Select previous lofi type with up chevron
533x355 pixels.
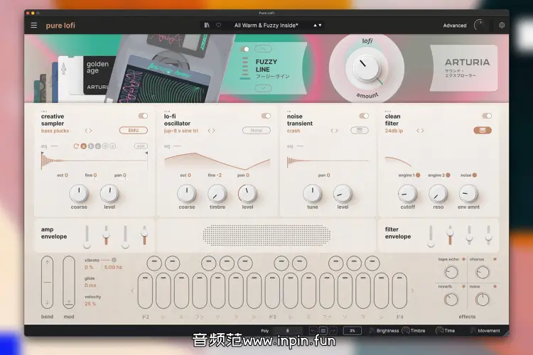(263, 49)
